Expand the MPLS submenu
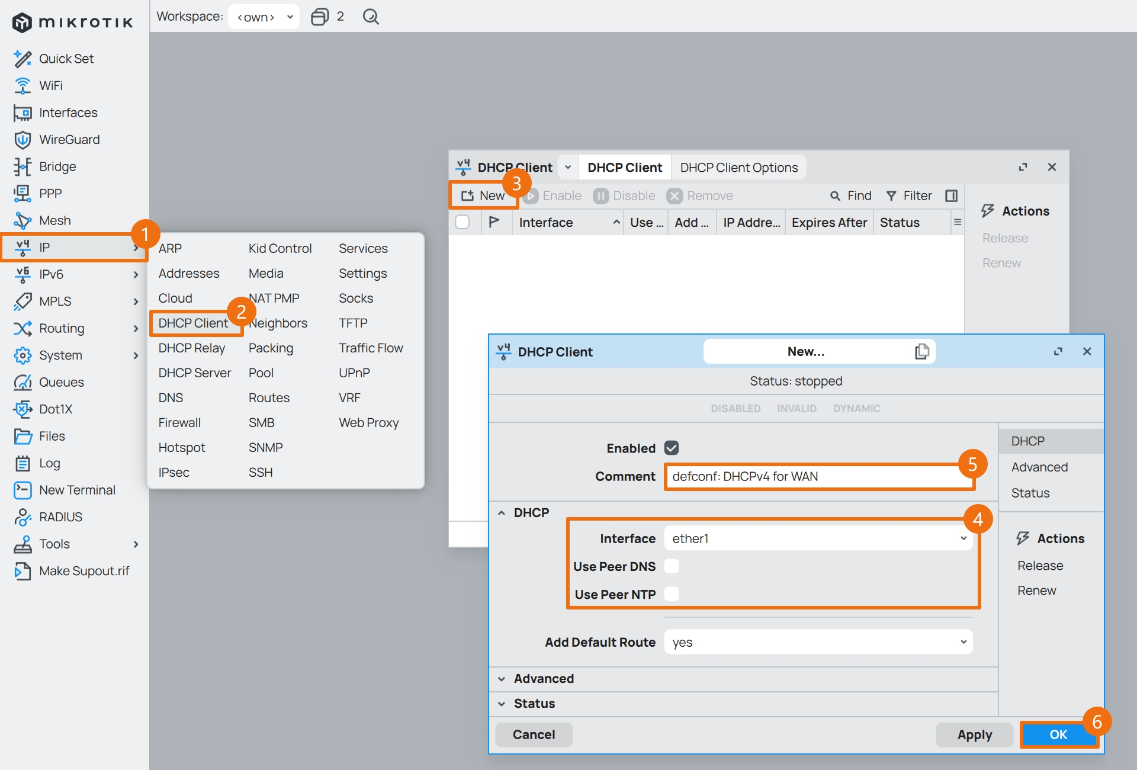The image size is (1137, 770). [x=136, y=301]
